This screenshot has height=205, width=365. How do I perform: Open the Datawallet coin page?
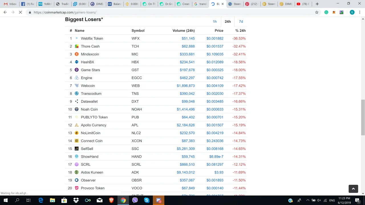click(89, 101)
